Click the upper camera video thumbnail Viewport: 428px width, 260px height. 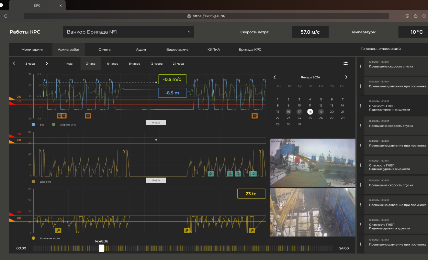click(x=313, y=163)
